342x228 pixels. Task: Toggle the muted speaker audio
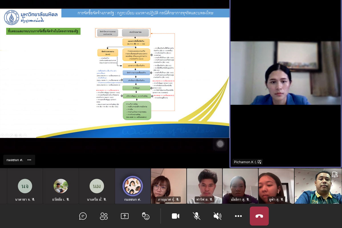click(x=217, y=216)
